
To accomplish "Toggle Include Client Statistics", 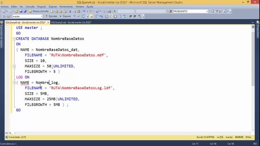I will (x=101, y=16).
